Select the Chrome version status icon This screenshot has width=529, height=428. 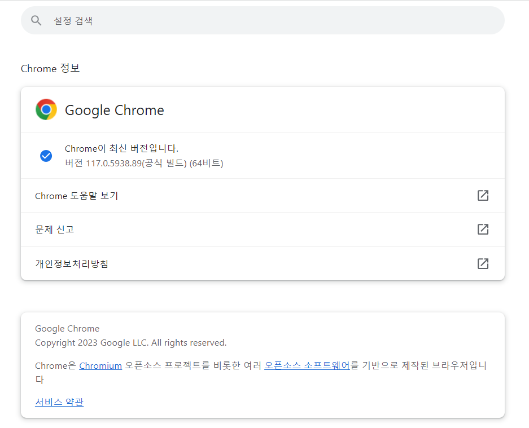pos(46,156)
